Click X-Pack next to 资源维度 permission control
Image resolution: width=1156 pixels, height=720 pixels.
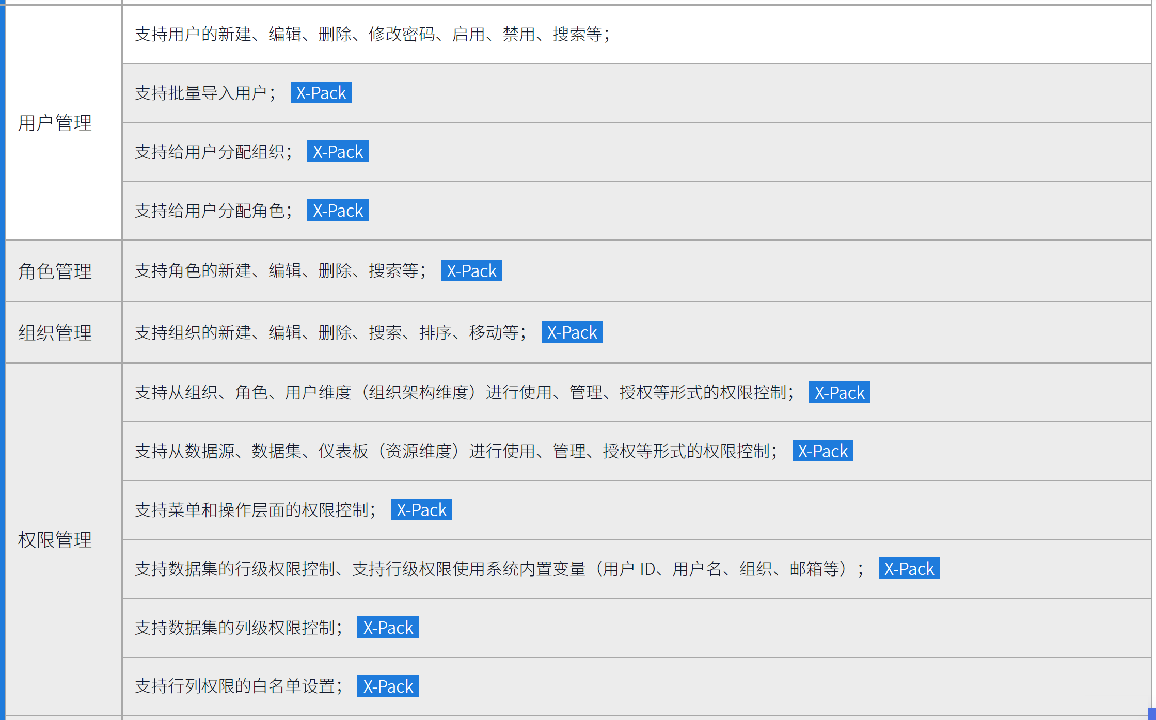[822, 451]
